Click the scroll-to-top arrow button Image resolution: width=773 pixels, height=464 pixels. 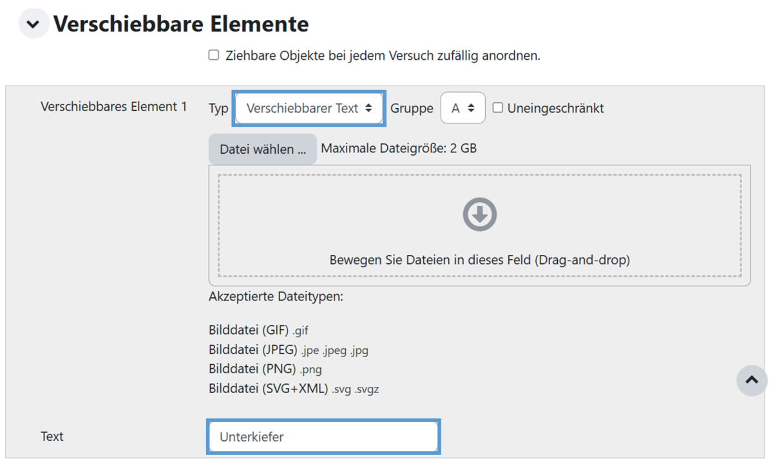[x=752, y=380]
